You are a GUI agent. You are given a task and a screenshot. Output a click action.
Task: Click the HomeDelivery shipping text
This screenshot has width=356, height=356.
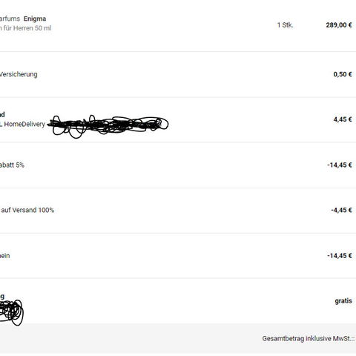24,124
